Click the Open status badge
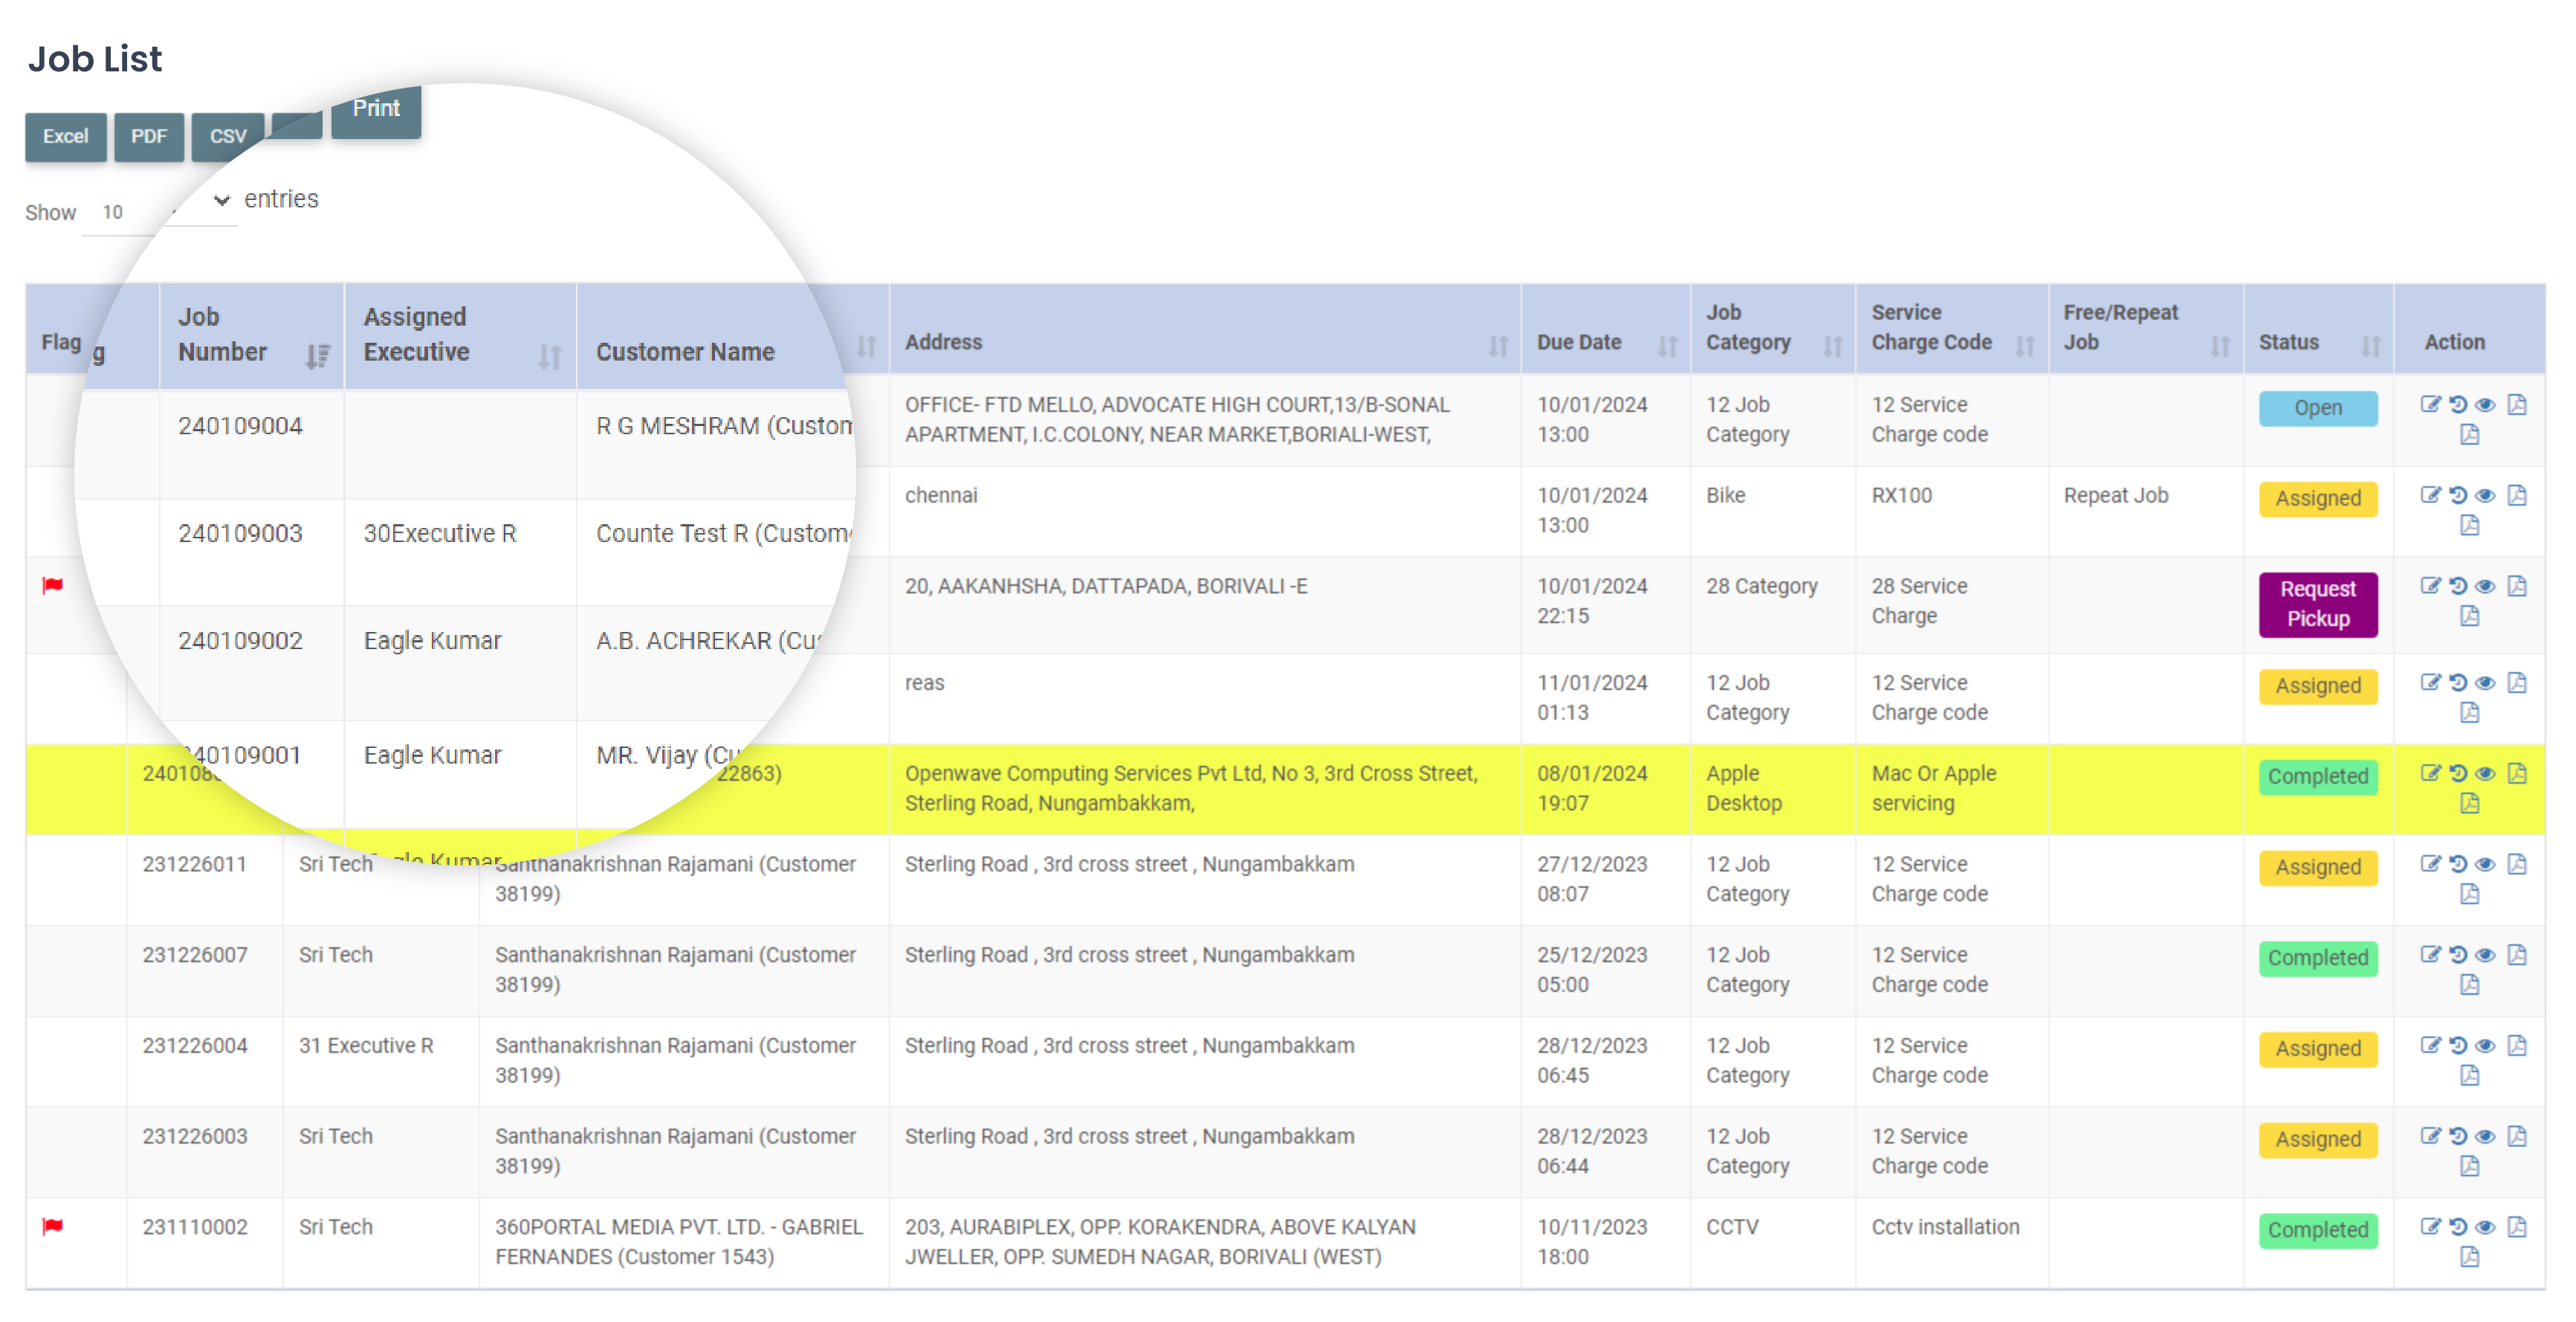Viewport: 2576px width, 1322px height. (2318, 408)
